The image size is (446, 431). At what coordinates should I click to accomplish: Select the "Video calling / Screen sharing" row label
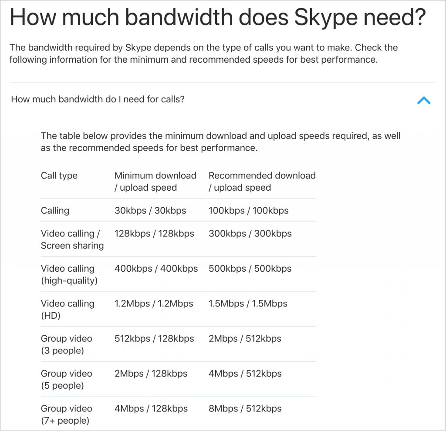[72, 239]
